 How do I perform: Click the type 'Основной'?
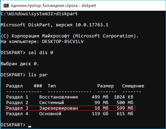(50, 114)
